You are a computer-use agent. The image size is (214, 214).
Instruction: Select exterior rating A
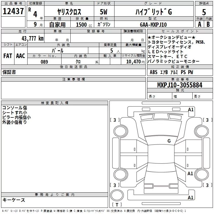click(200, 24)
